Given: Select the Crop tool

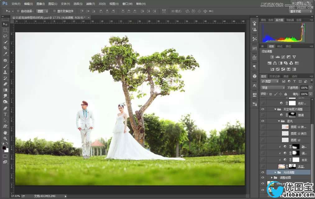Looking at the screenshot, I should 5,48.
